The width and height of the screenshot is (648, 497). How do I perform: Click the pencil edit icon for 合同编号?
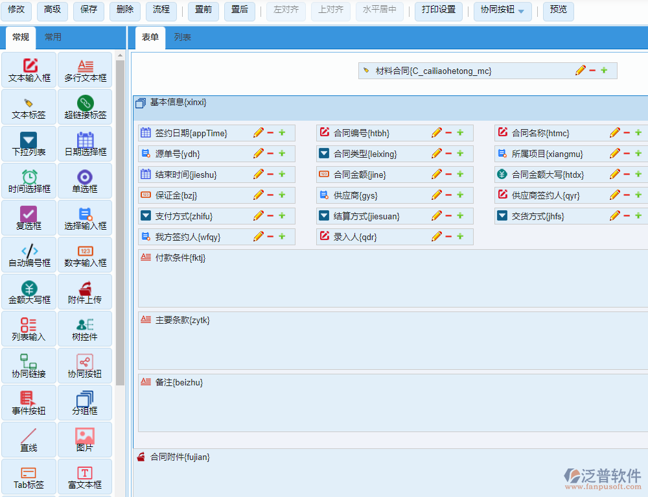click(437, 133)
